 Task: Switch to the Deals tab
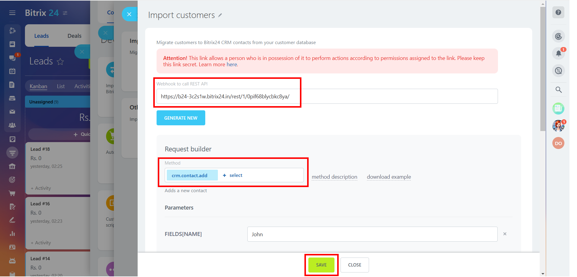click(x=75, y=36)
